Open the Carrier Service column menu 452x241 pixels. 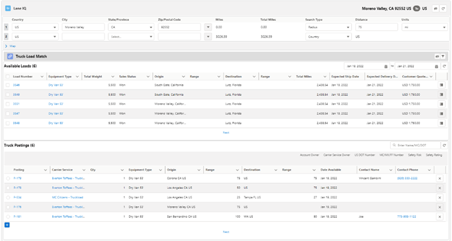[x=84, y=170]
